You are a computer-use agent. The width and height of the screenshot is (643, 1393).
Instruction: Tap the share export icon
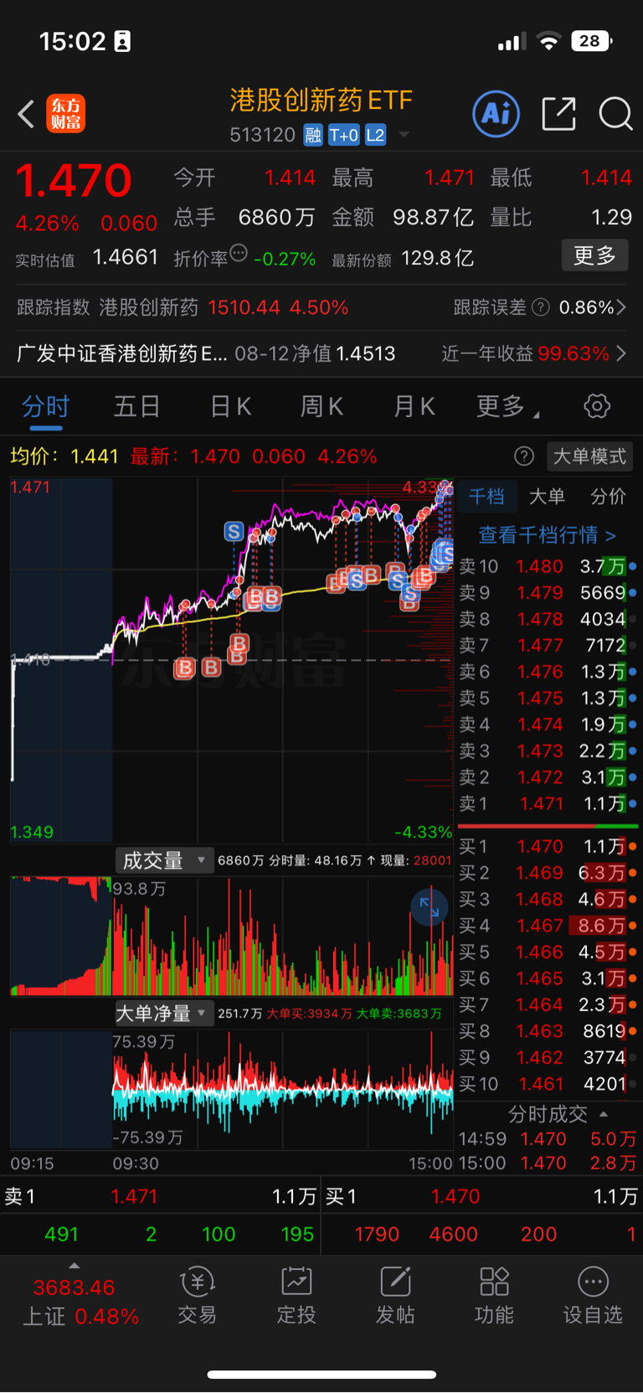tap(558, 114)
